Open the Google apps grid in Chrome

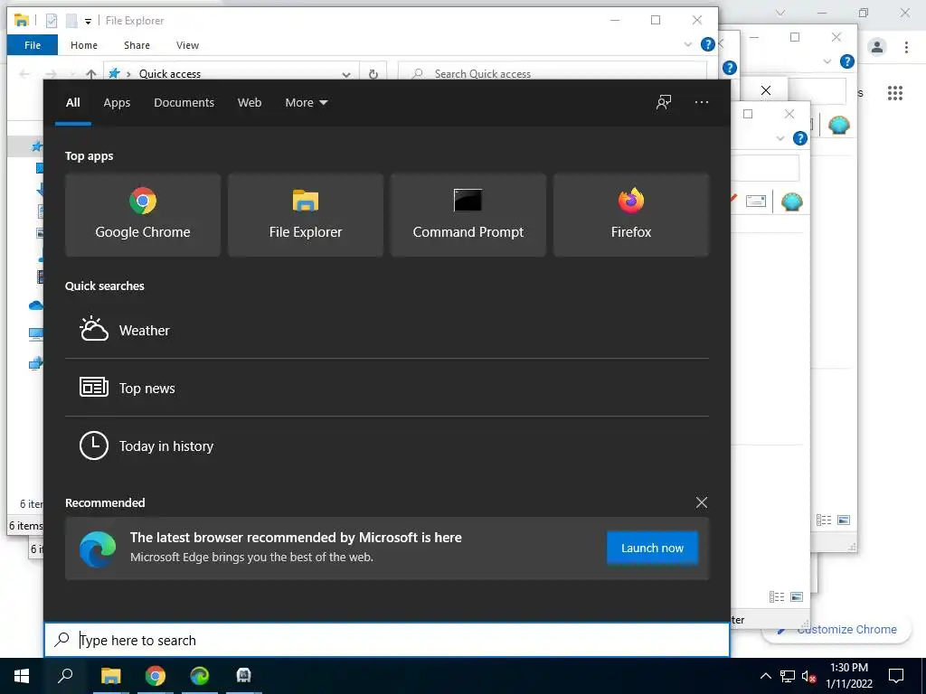click(x=895, y=93)
